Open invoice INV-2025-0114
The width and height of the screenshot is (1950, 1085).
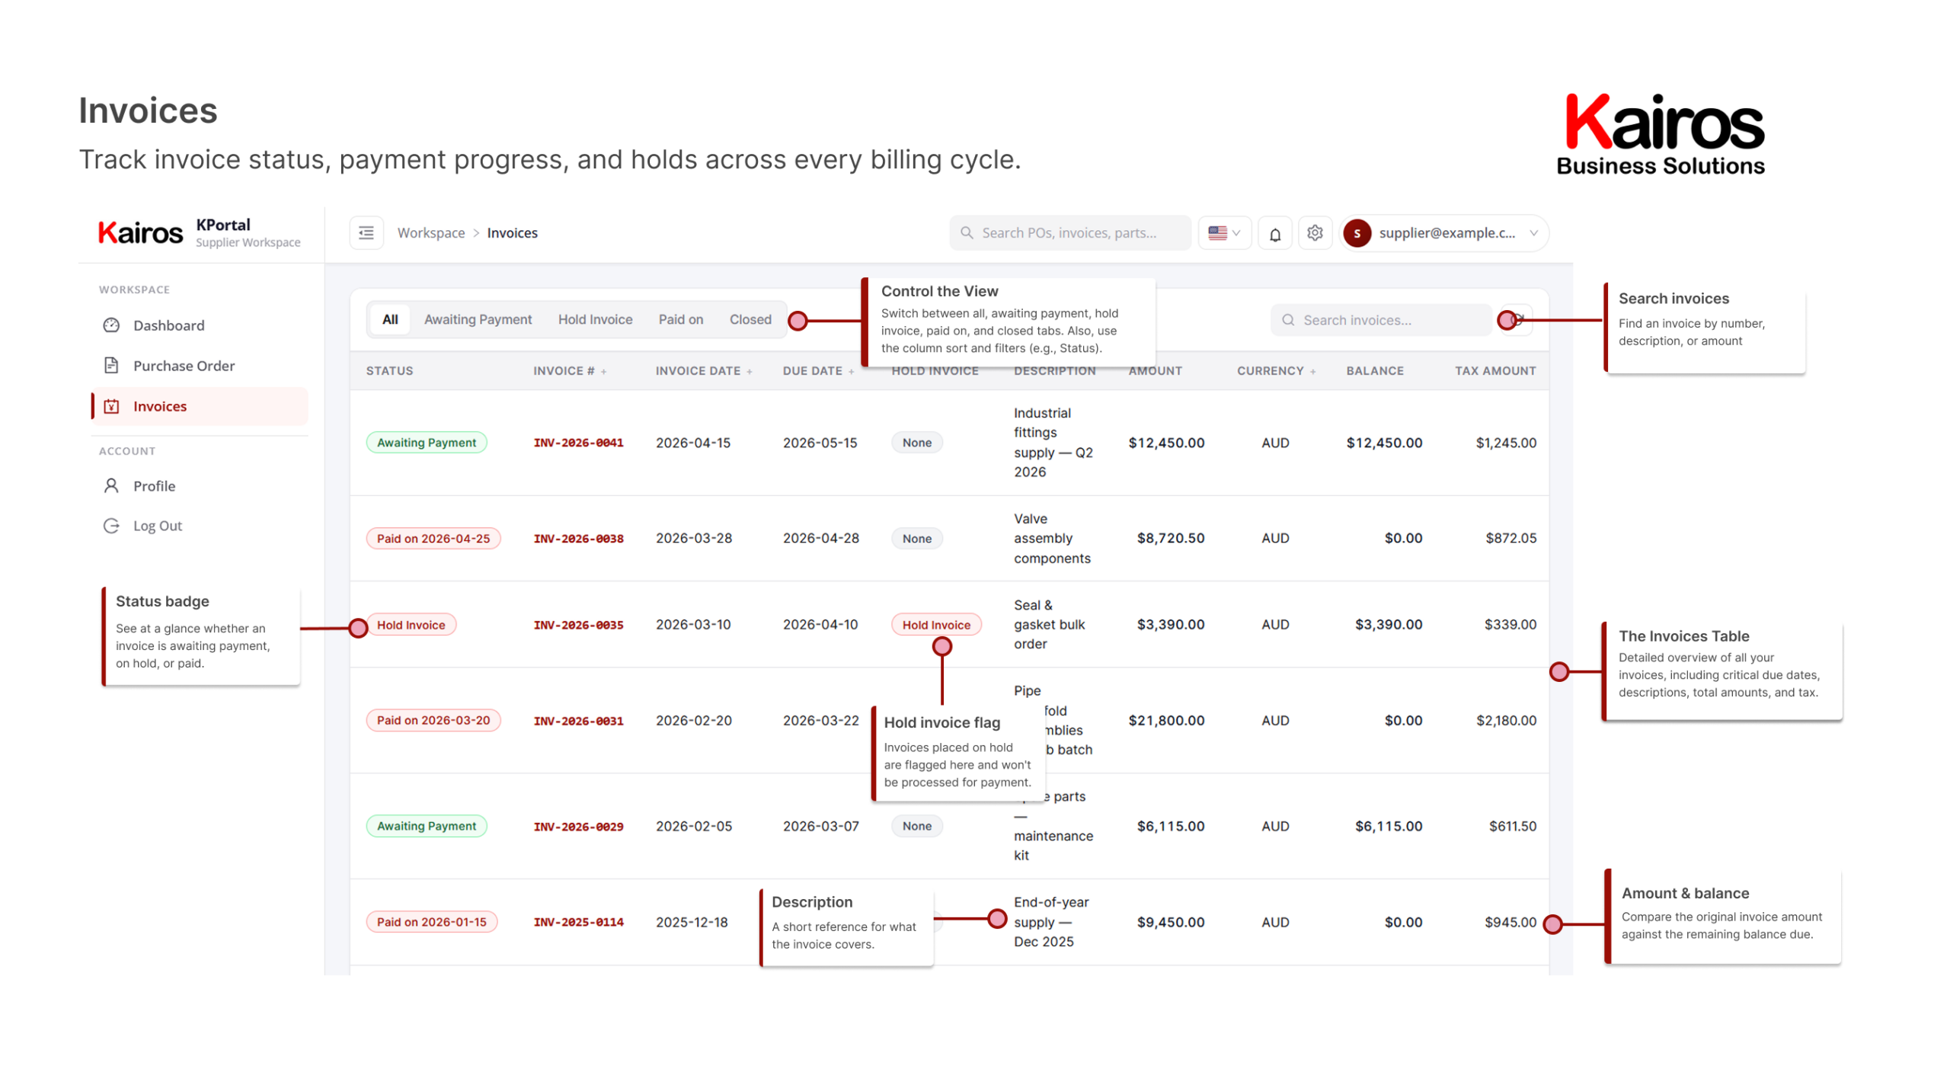578,922
